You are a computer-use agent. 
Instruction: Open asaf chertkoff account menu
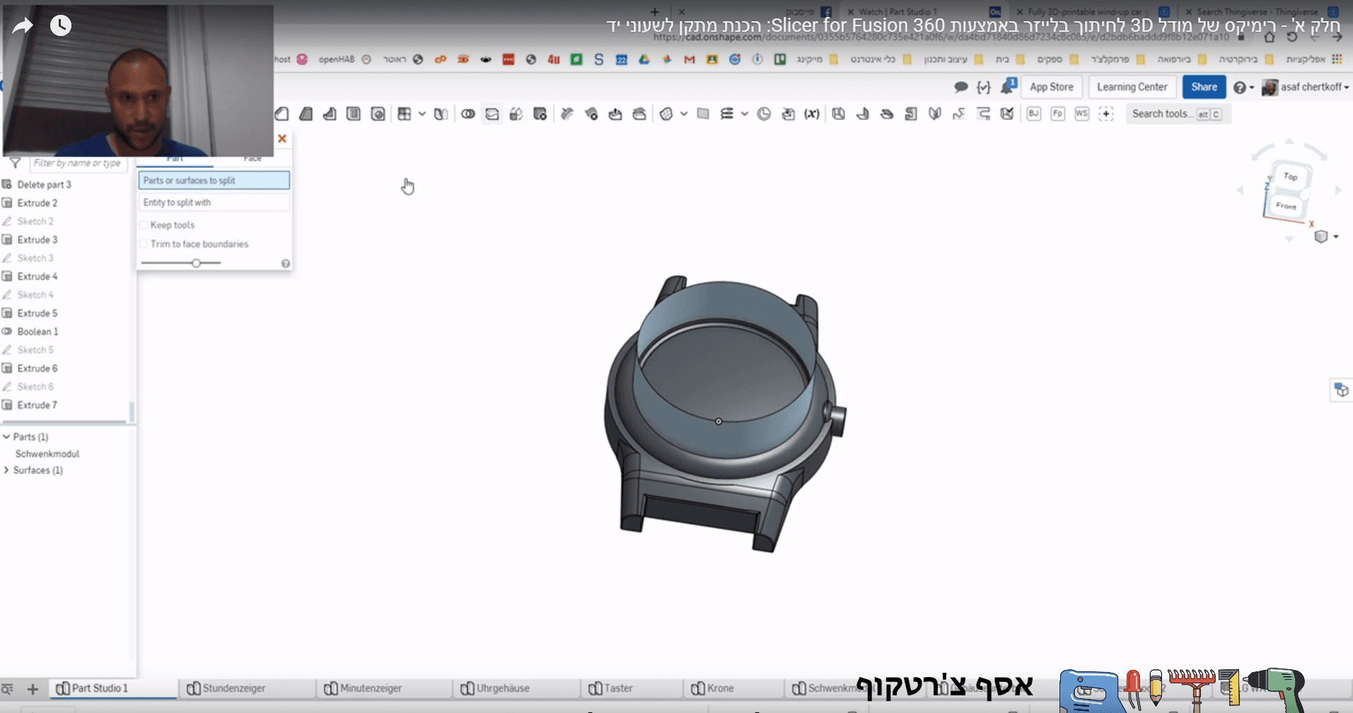(1306, 87)
